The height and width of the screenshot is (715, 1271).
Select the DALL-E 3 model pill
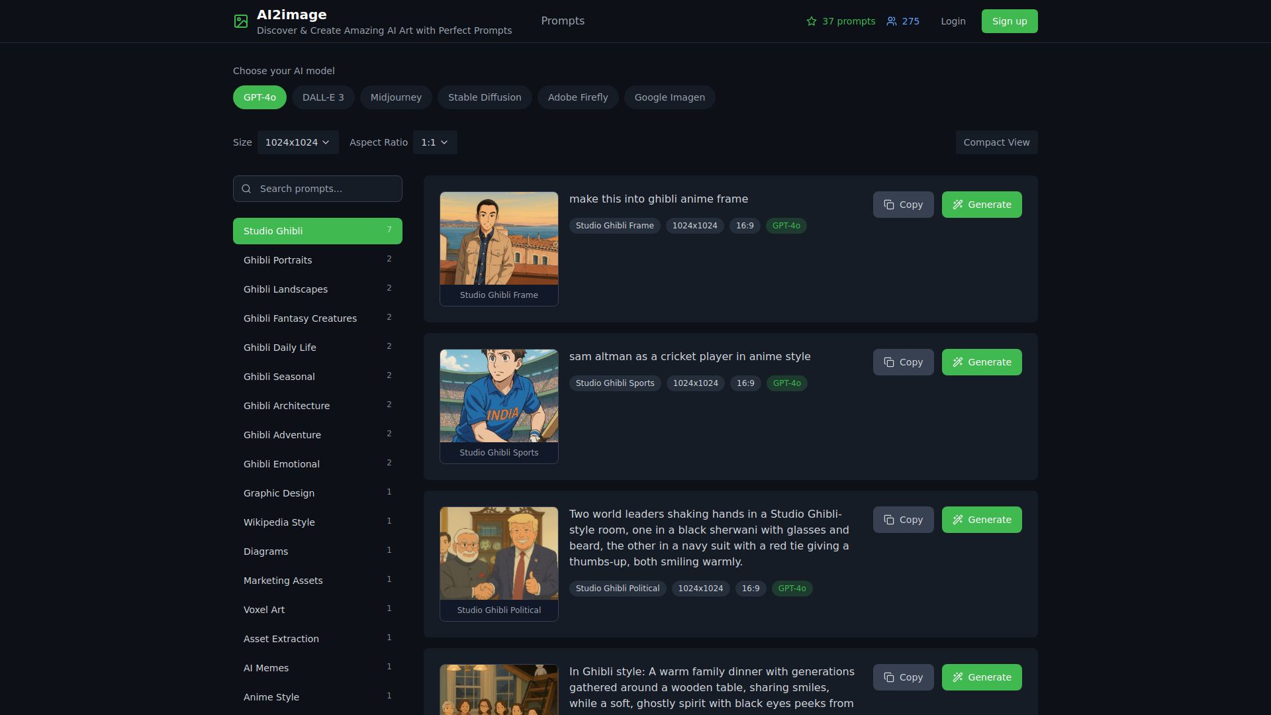pyautogui.click(x=323, y=97)
